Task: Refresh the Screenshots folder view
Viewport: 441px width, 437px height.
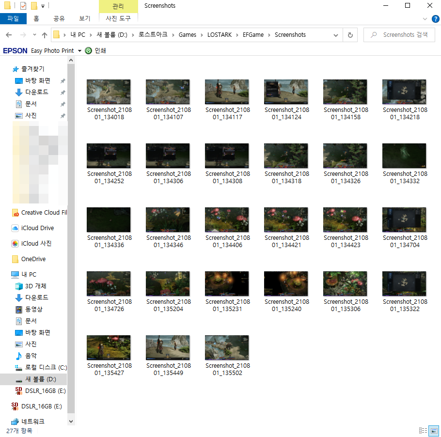Action: click(350, 35)
